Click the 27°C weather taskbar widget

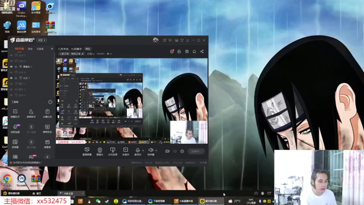(235, 201)
